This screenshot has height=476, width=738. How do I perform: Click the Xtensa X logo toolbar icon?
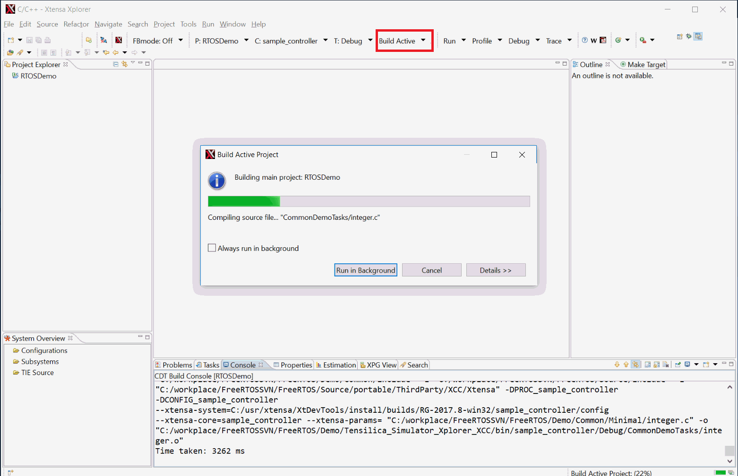119,40
